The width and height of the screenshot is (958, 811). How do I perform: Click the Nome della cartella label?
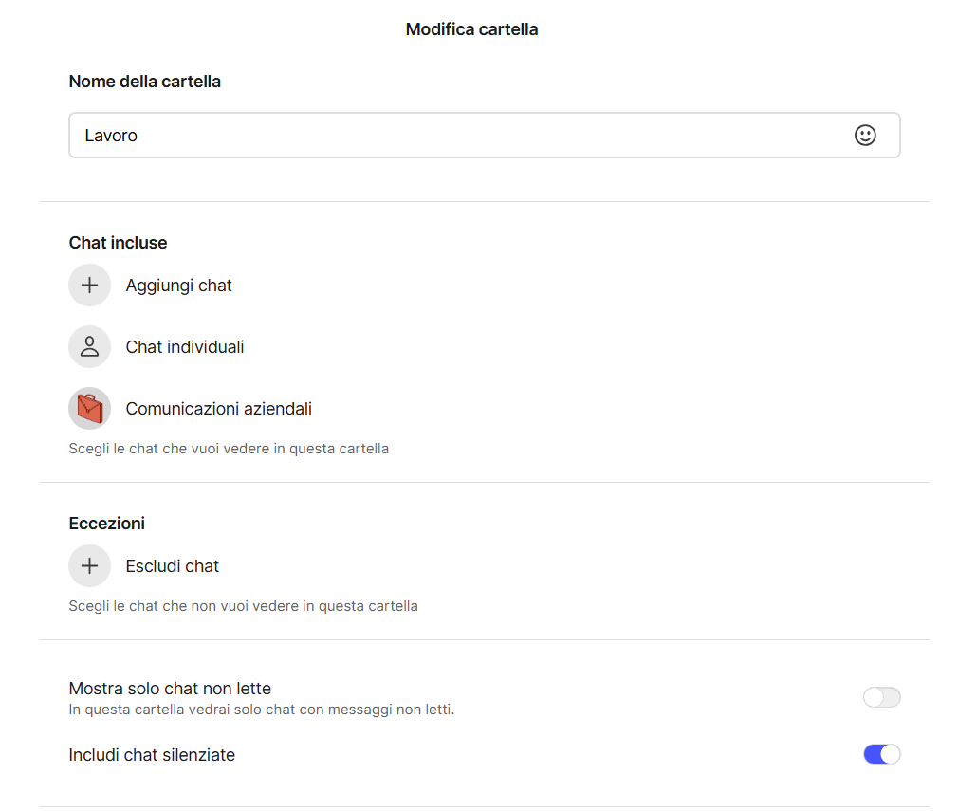pyautogui.click(x=145, y=82)
